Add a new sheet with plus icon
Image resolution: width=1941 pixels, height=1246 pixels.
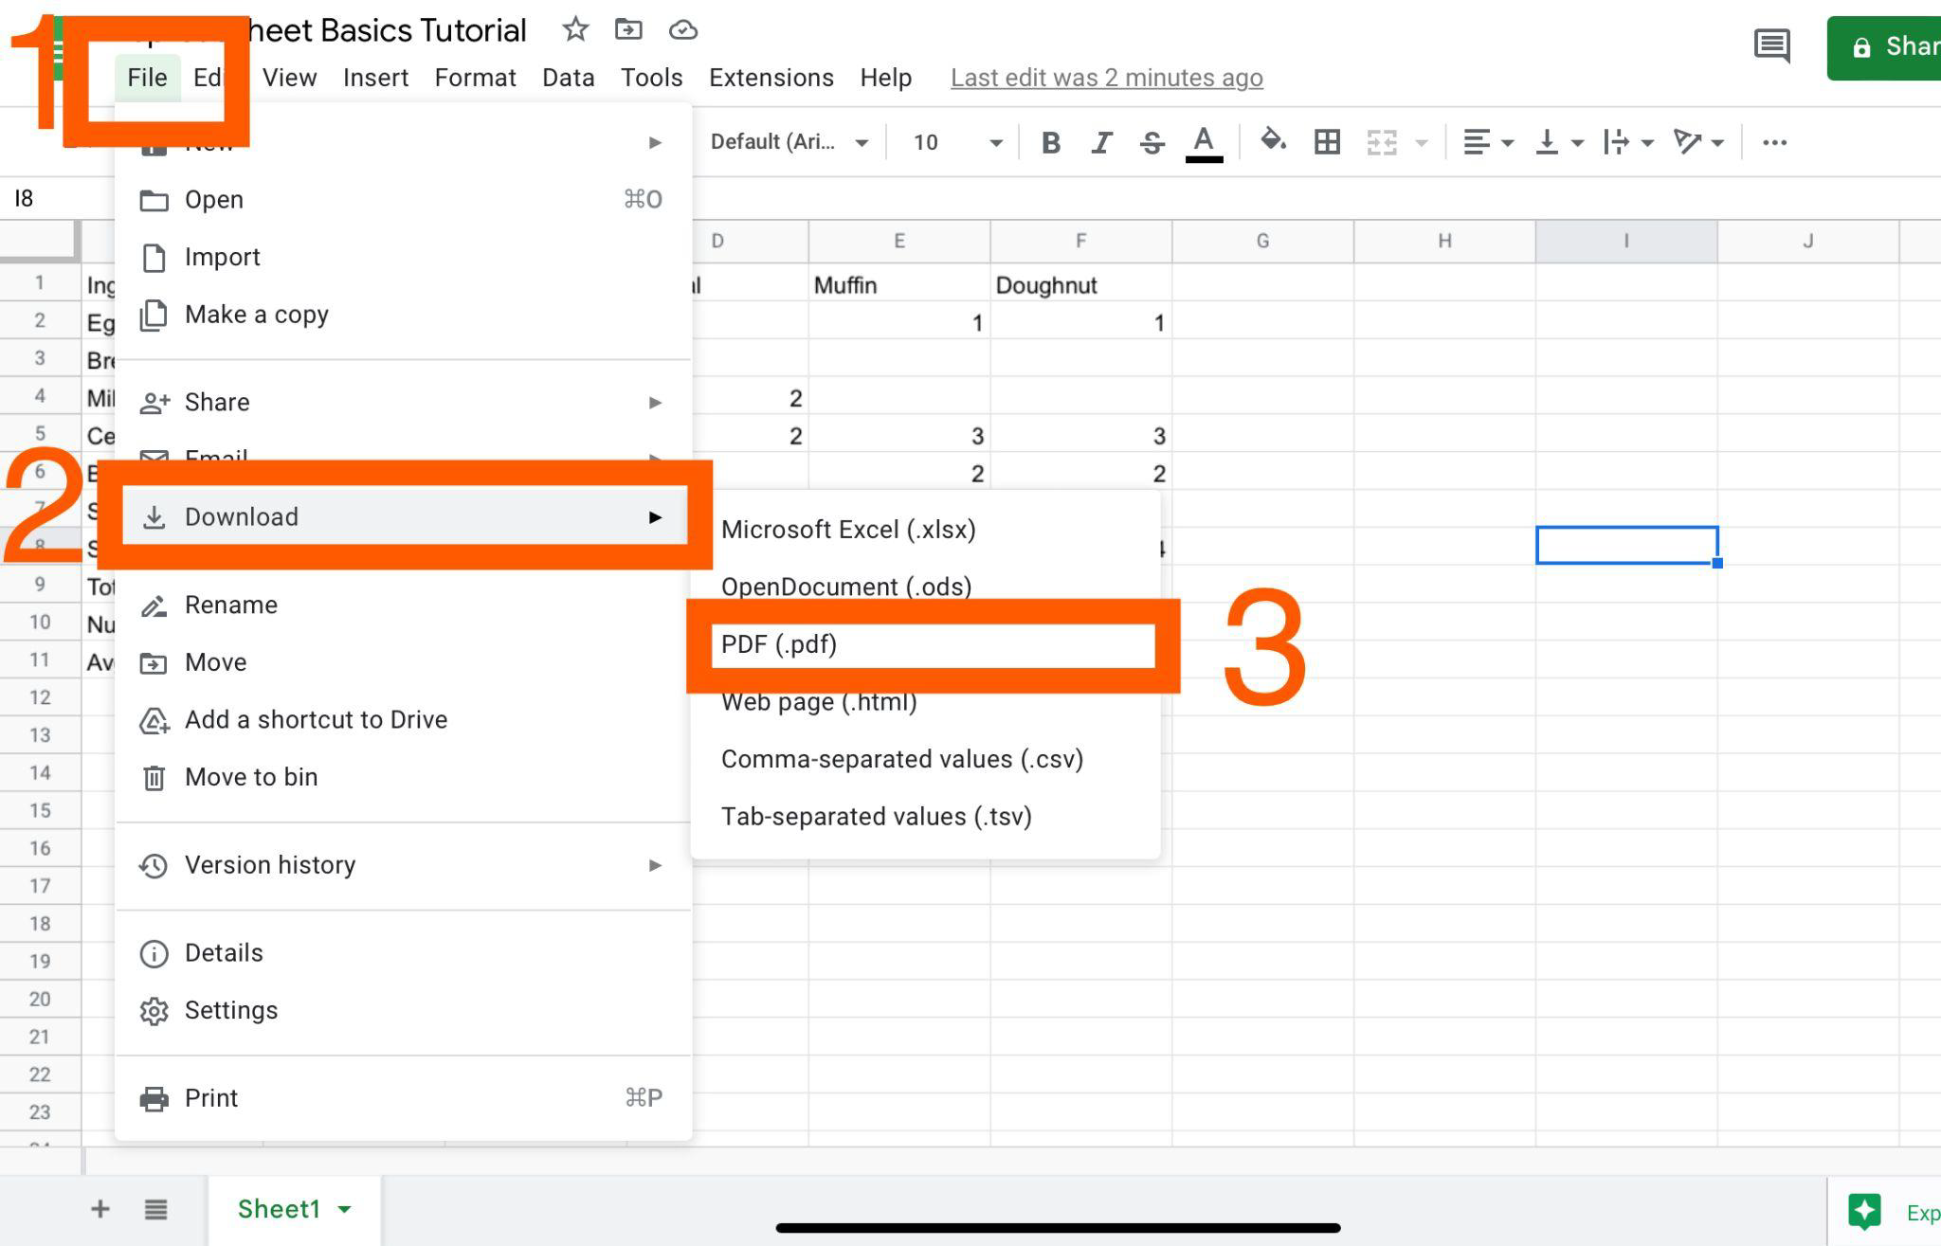tap(100, 1209)
